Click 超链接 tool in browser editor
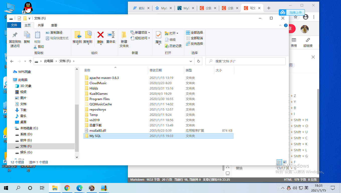Image resolution: width=341 pixels, height=193 pixels. [308, 42]
